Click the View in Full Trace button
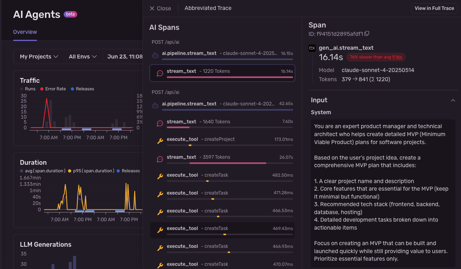The width and height of the screenshot is (461, 269). [434, 8]
